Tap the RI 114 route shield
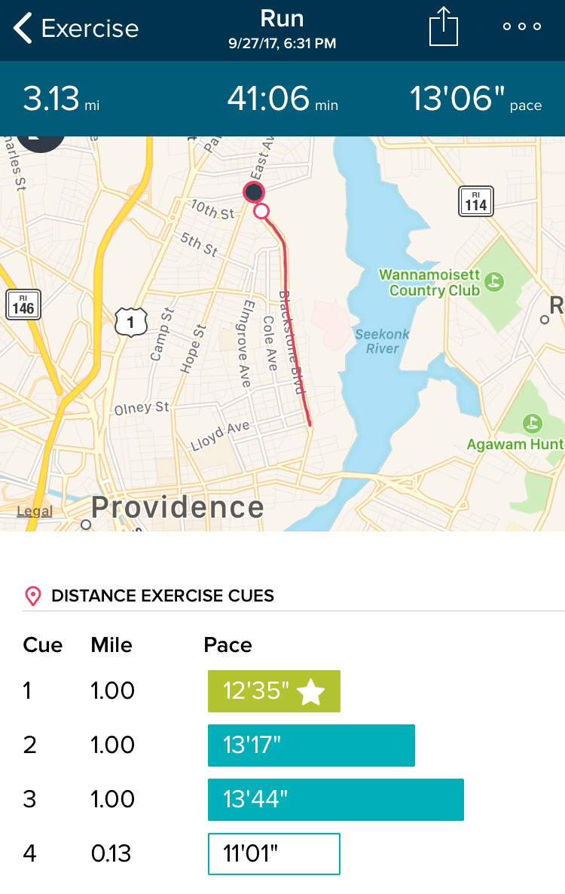This screenshot has width=565, height=894. point(476,201)
